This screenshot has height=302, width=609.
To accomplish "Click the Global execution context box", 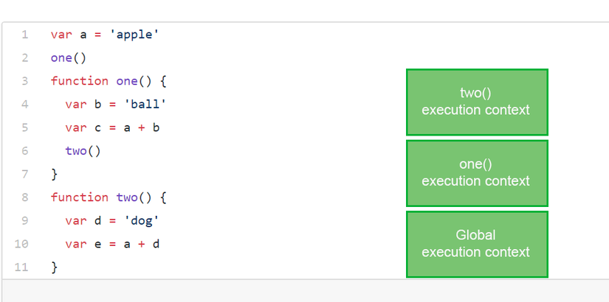I will 476,244.
